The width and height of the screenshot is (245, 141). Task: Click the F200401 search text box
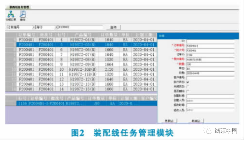pyautogui.click(x=80, y=27)
